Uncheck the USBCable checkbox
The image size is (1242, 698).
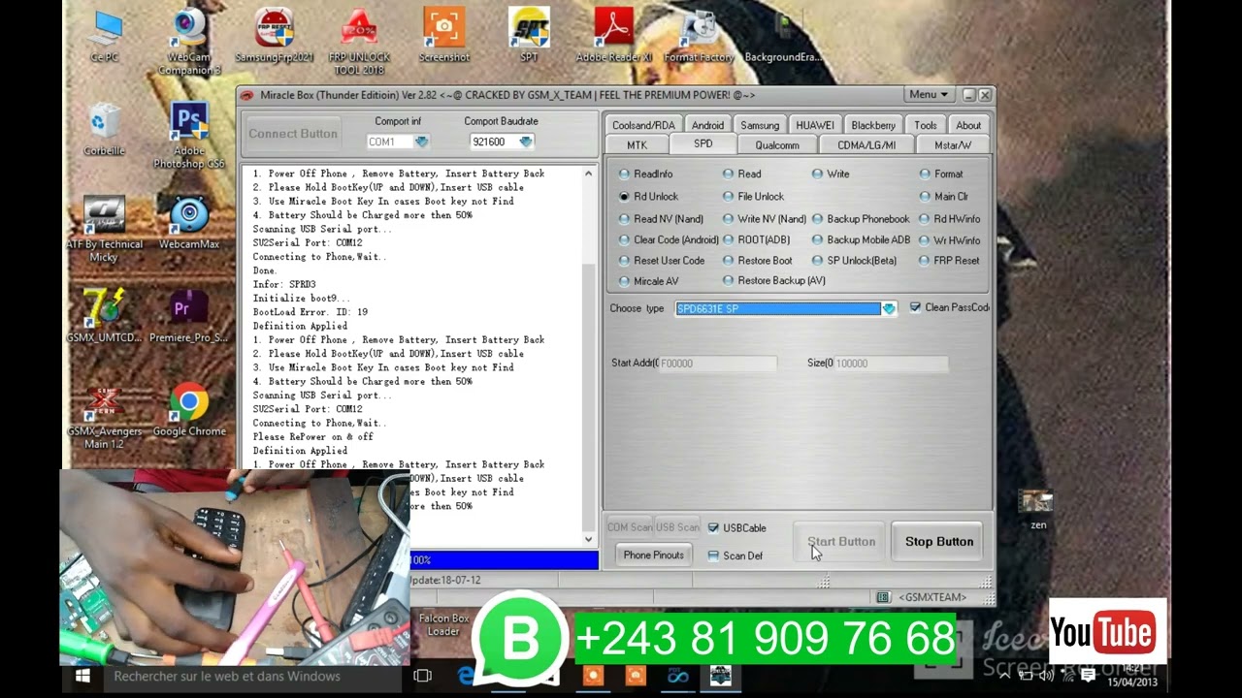coord(713,527)
